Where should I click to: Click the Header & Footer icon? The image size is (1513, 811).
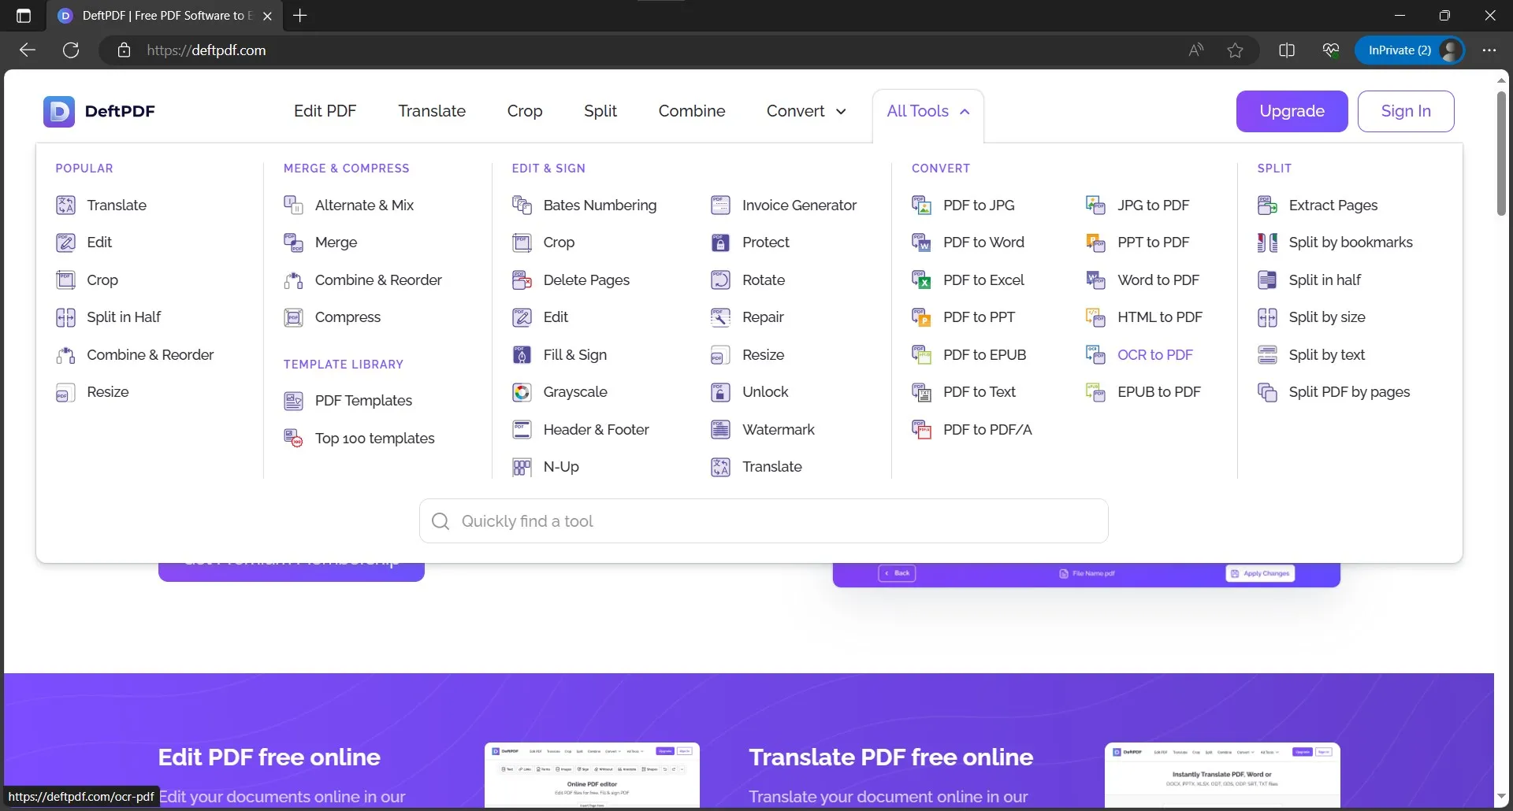pos(522,430)
